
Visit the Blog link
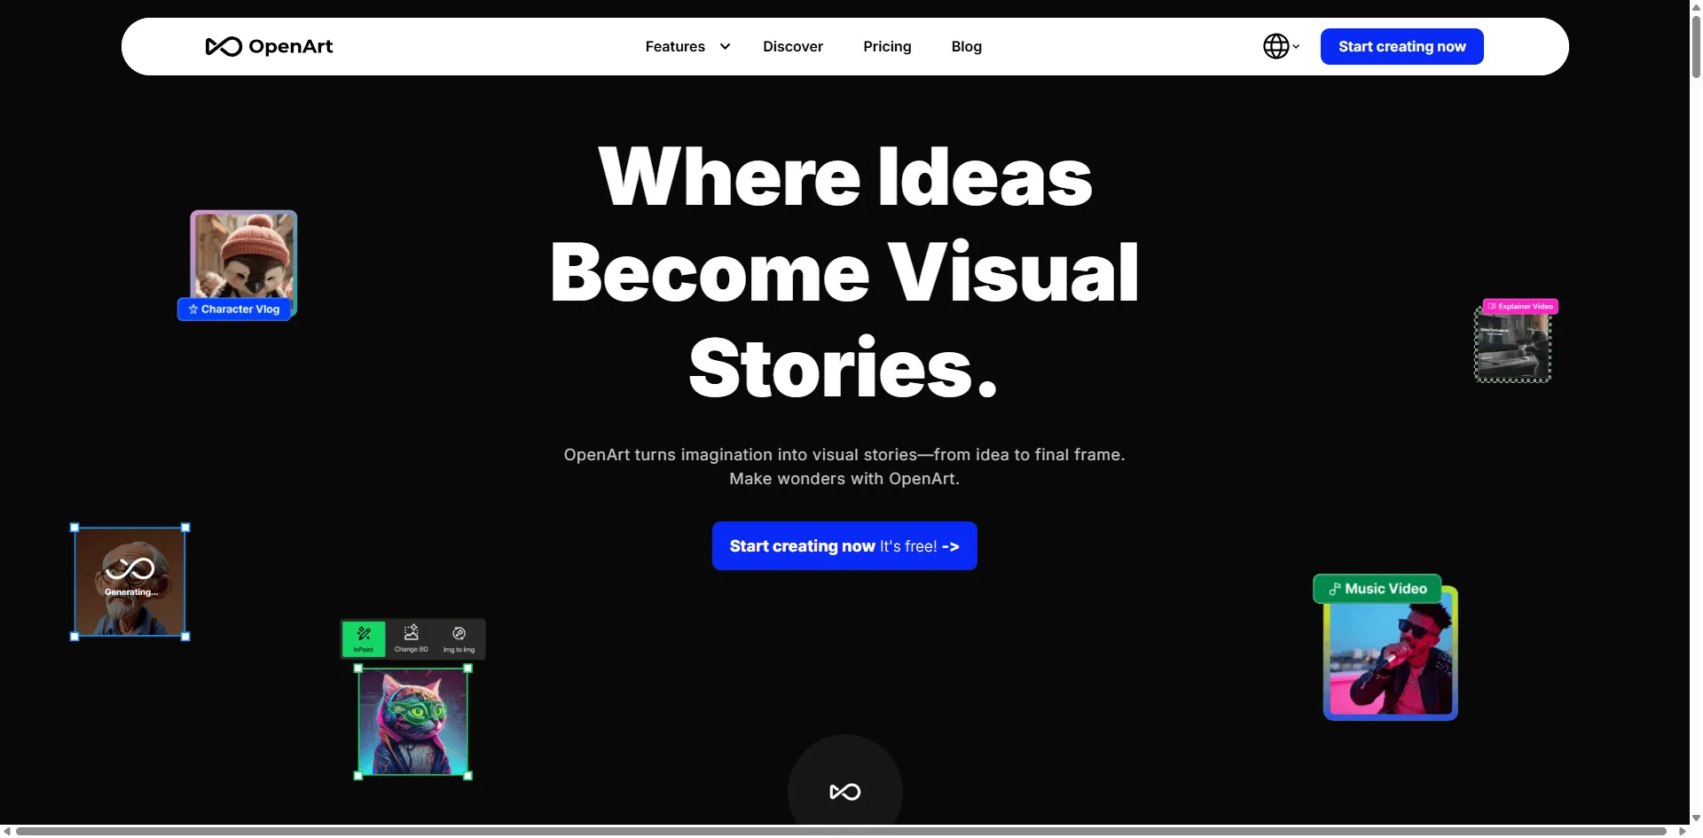pos(966,47)
